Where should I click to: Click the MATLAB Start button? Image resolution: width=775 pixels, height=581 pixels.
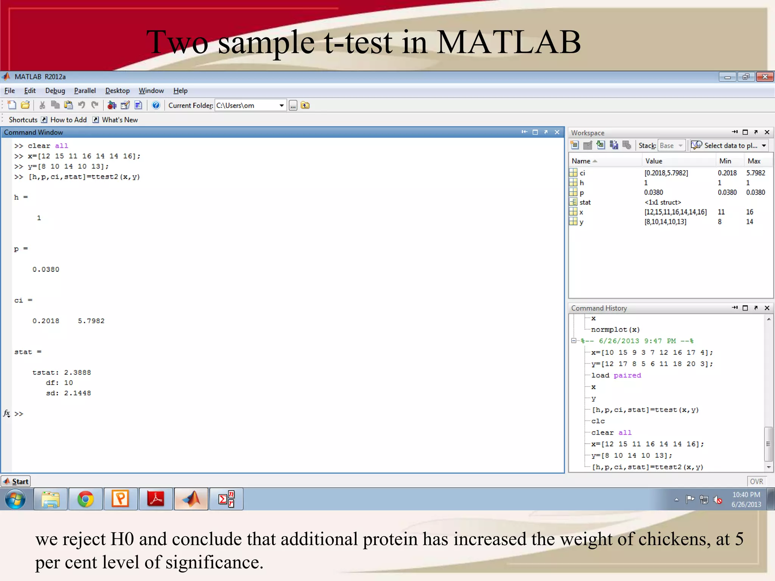coord(16,482)
